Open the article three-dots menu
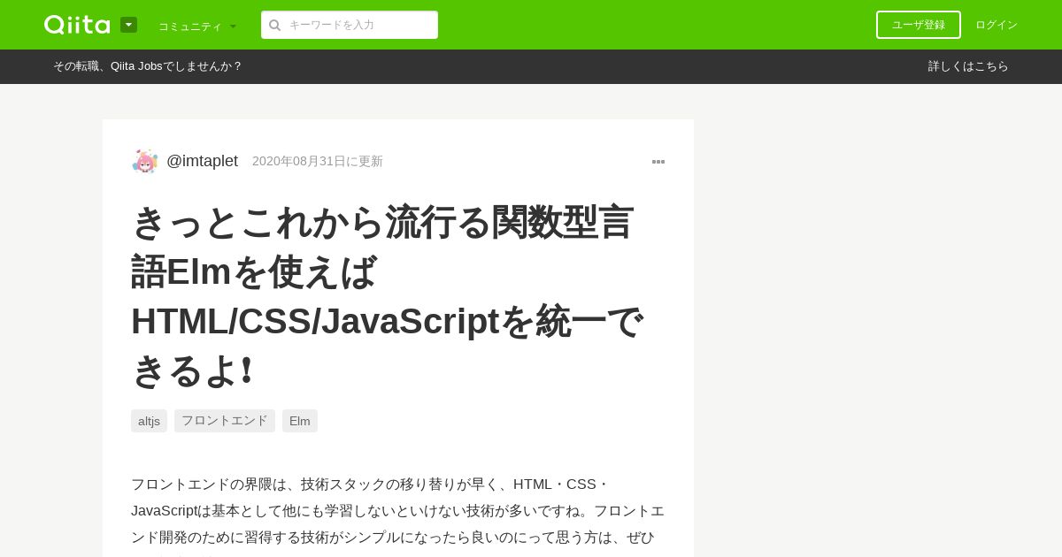 [658, 162]
